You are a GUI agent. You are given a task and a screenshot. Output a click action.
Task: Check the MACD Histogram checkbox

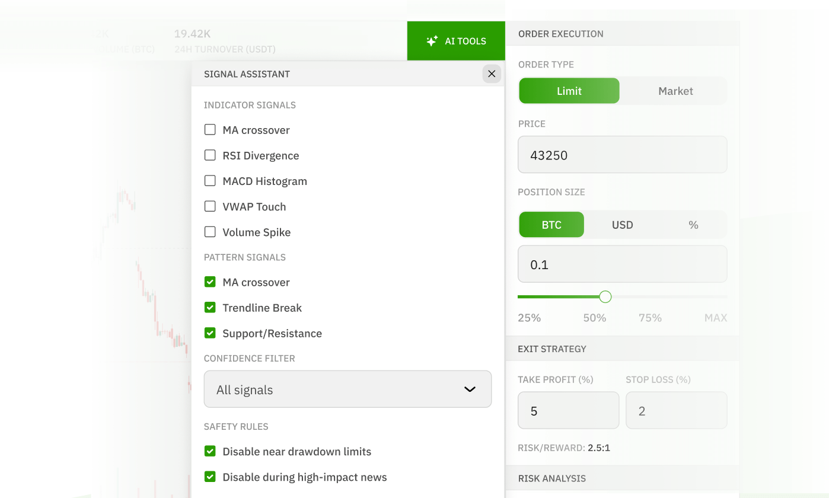pyautogui.click(x=210, y=181)
